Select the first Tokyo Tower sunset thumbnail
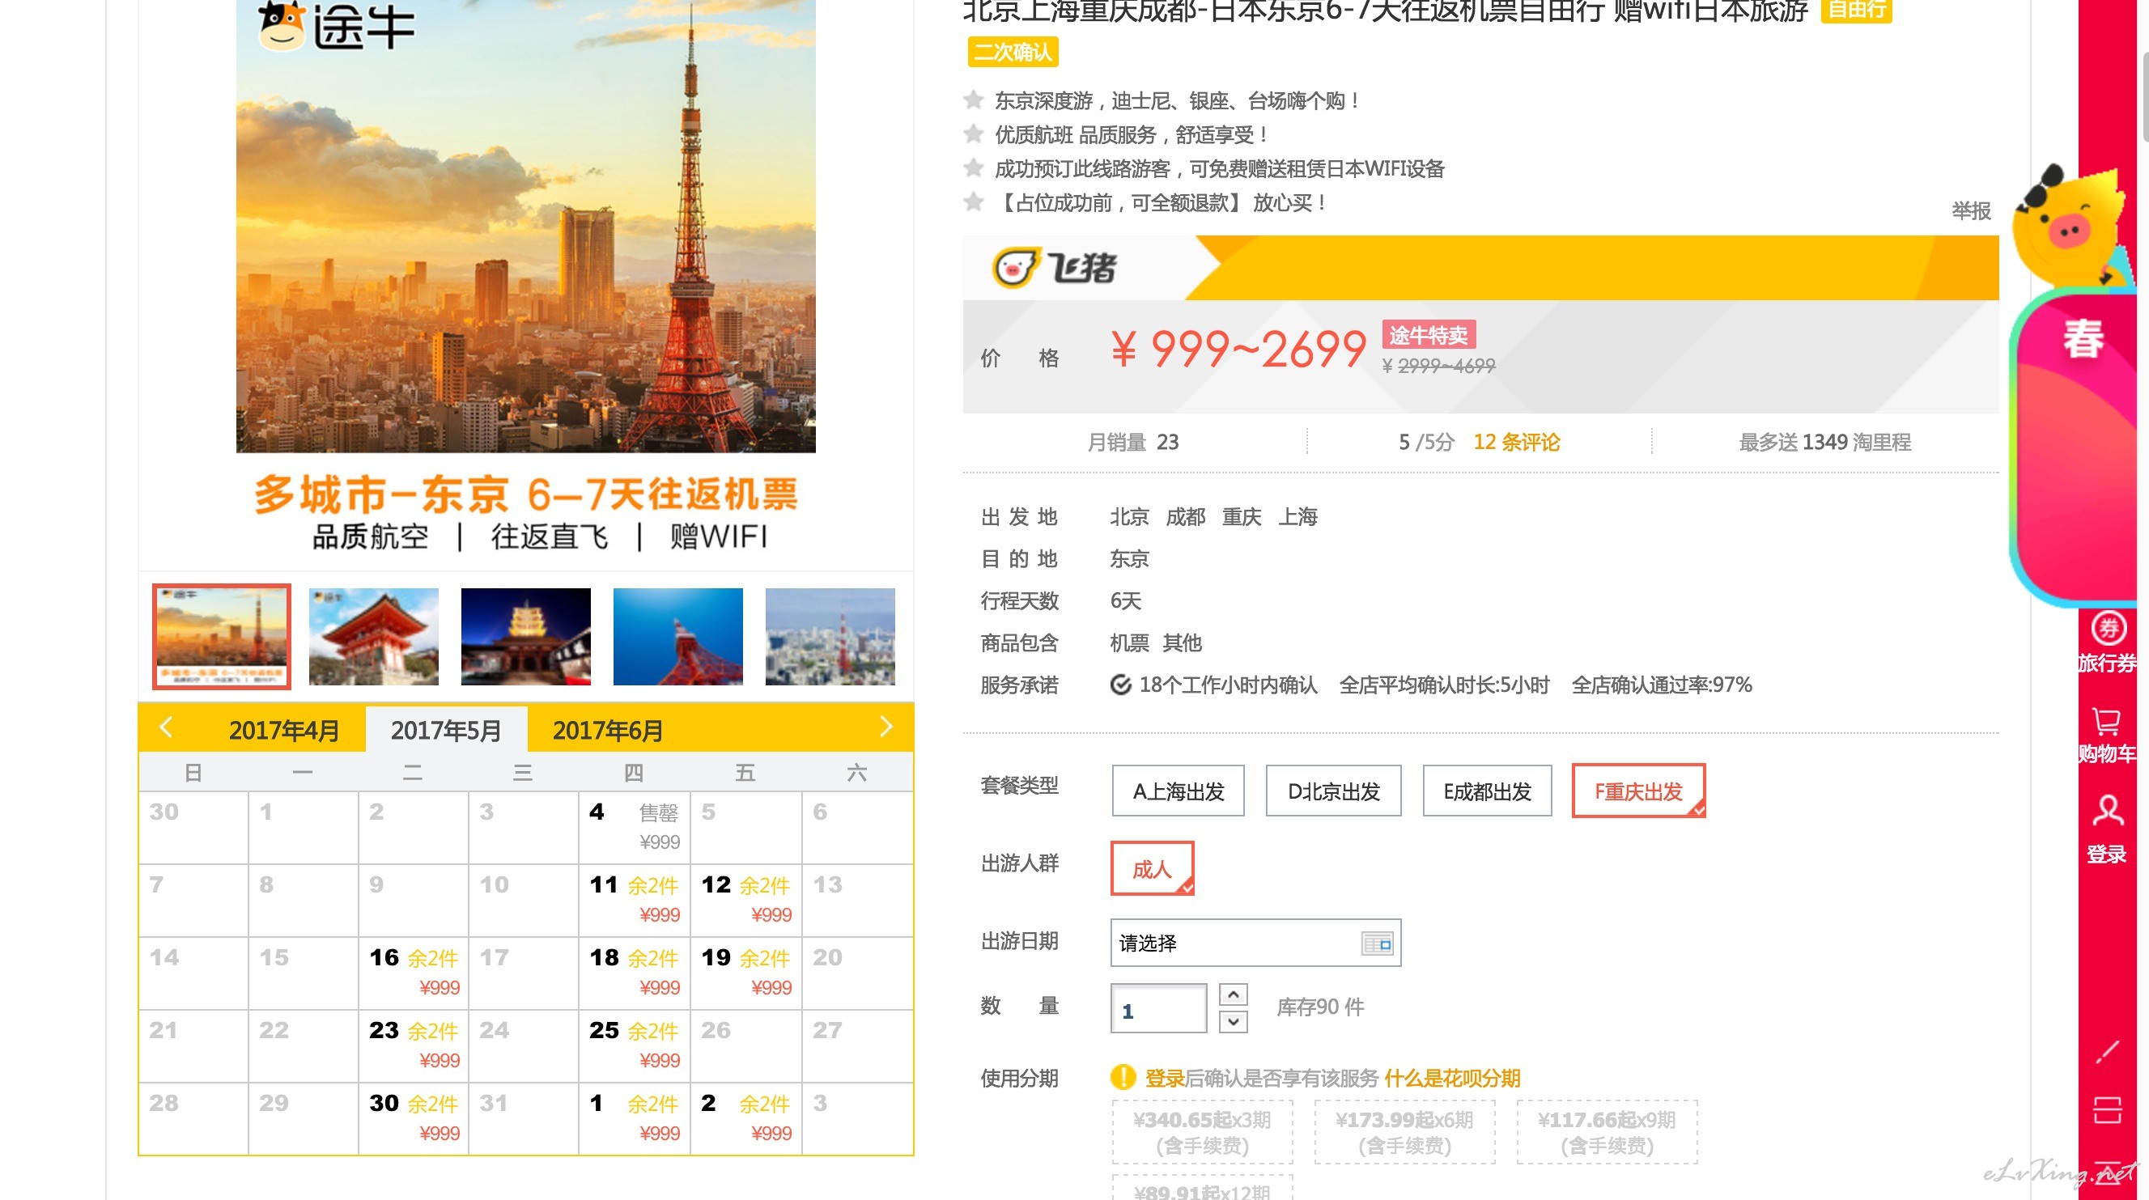2149x1200 pixels. 222,636
